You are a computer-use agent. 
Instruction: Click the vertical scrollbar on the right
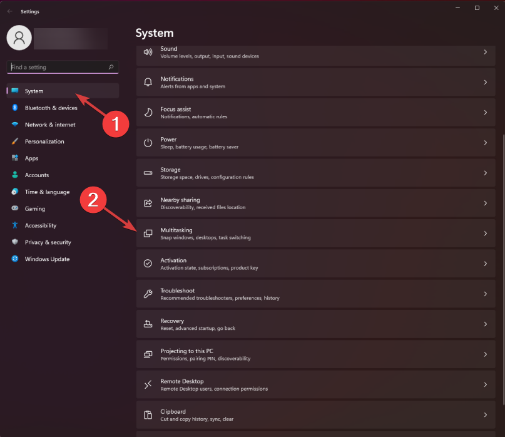(501, 188)
